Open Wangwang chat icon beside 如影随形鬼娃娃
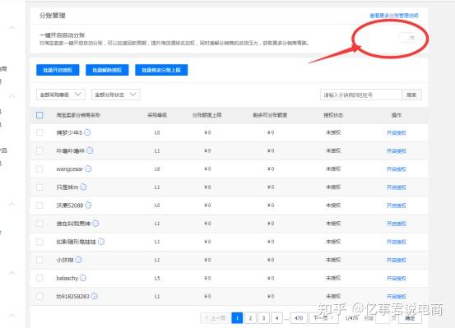Image resolution: width=455 pixels, height=328 pixels. (x=101, y=242)
